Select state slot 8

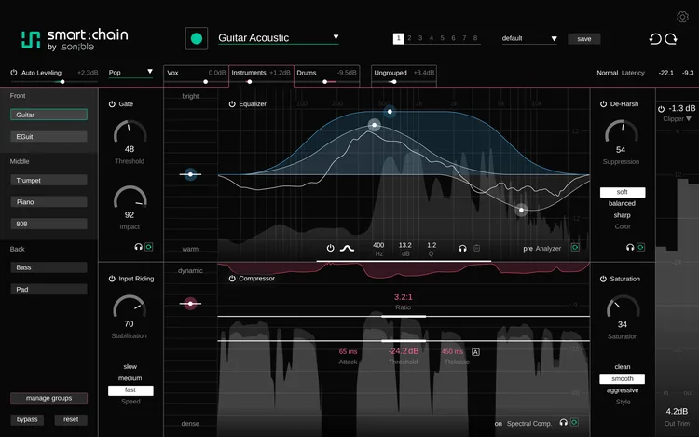click(x=475, y=38)
